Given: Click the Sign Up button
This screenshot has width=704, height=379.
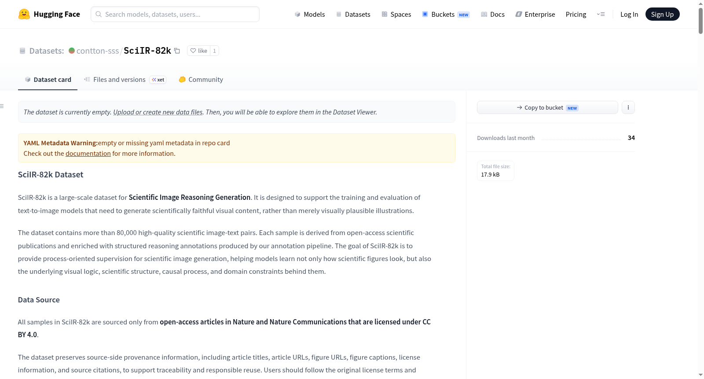Looking at the screenshot, I should coord(662,14).
